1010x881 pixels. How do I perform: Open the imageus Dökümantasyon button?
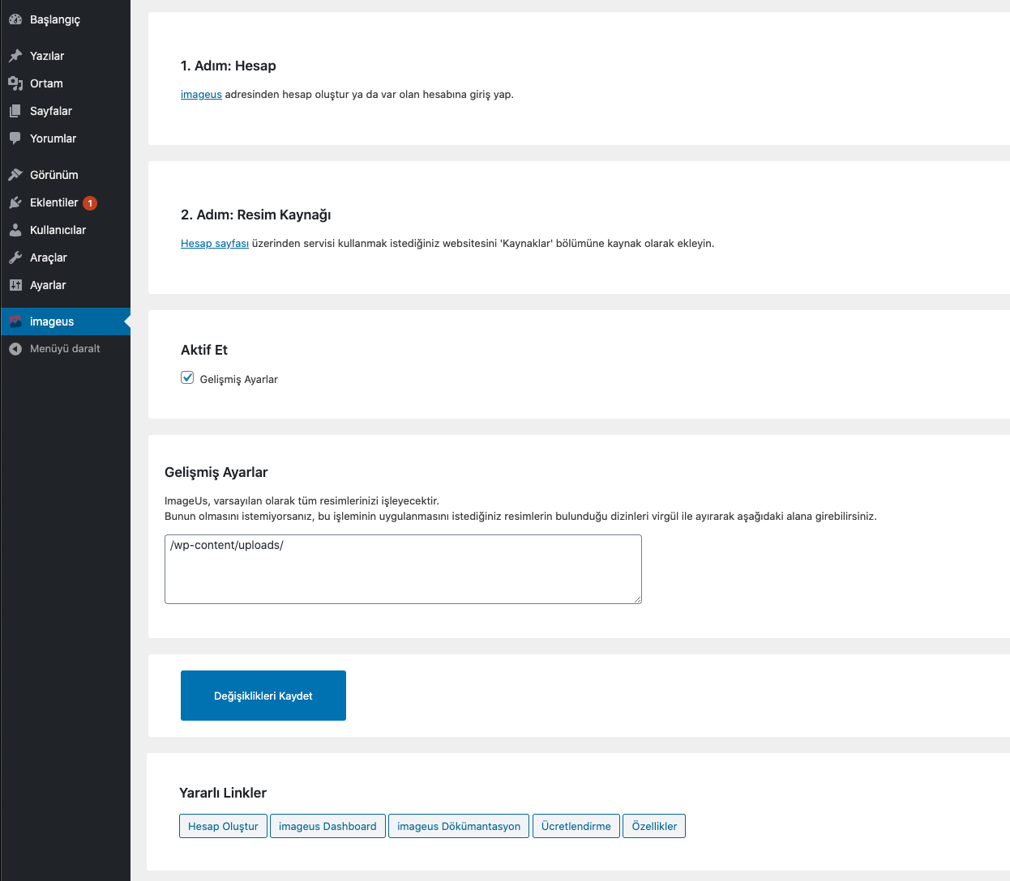coord(459,826)
